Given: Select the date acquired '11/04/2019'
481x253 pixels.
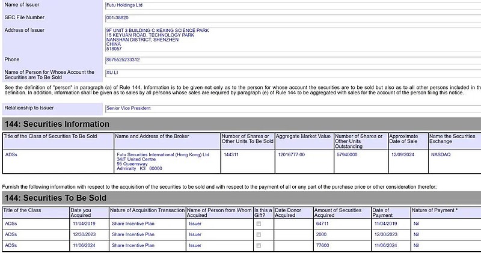Looking at the screenshot, I should [84, 224].
